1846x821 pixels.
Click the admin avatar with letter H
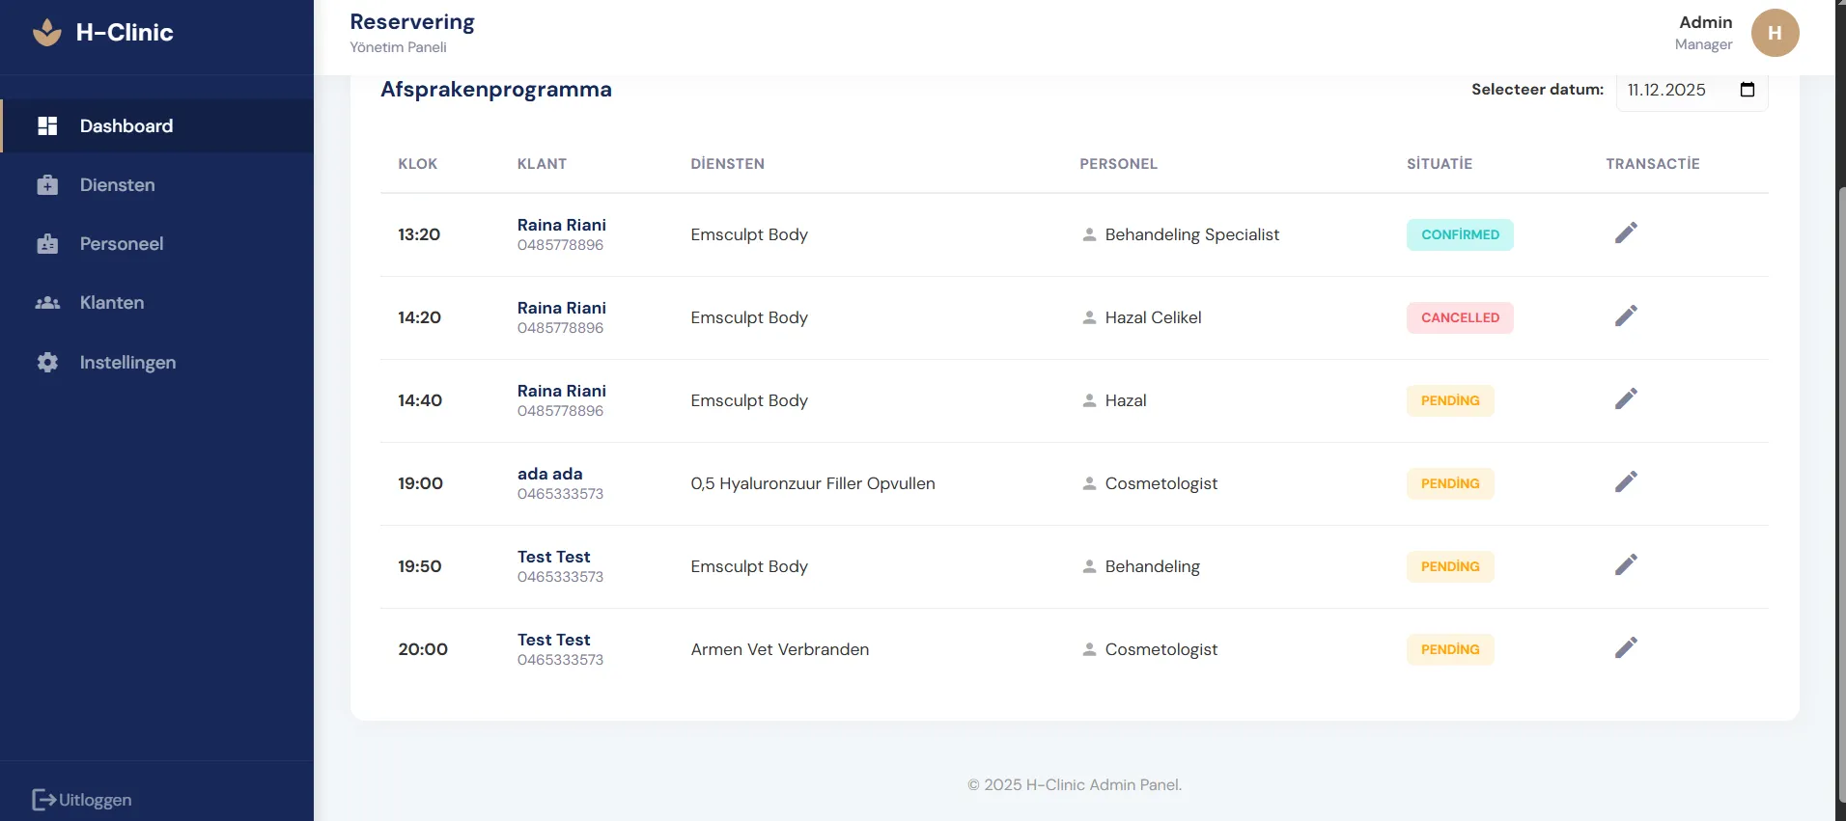coord(1775,33)
